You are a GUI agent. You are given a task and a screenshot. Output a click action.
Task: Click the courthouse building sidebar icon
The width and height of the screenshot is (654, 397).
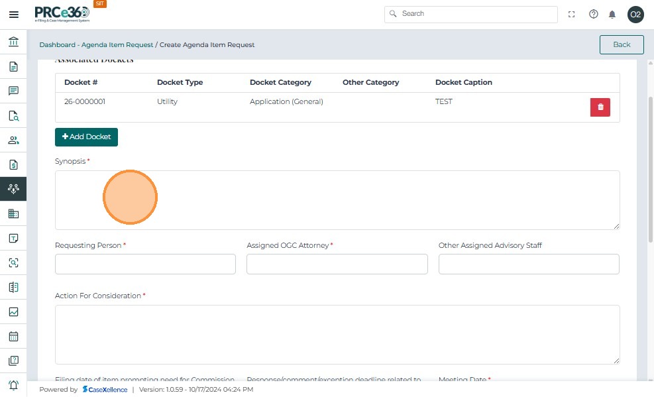point(13,42)
